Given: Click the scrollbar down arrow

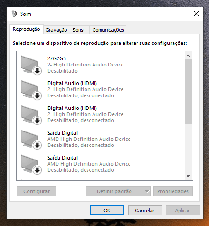Looking at the screenshot, I should click(188, 176).
